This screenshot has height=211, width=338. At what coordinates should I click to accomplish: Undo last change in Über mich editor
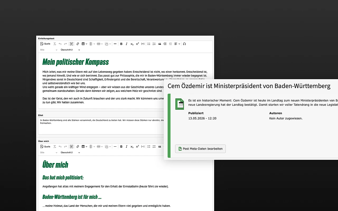coord(60,146)
